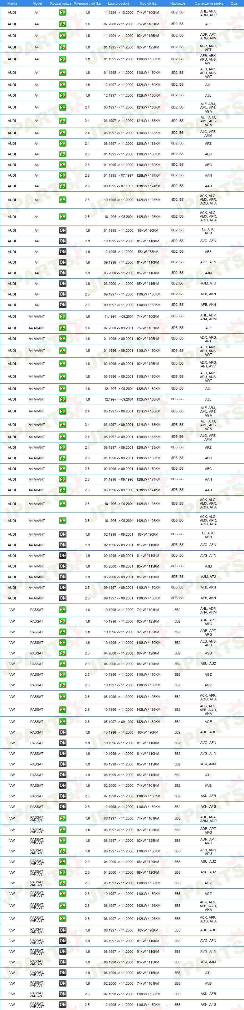Click the date cell 10.1995 -> 11.2000
Viewport: 244px width, 1010px height.
(x=119, y=241)
